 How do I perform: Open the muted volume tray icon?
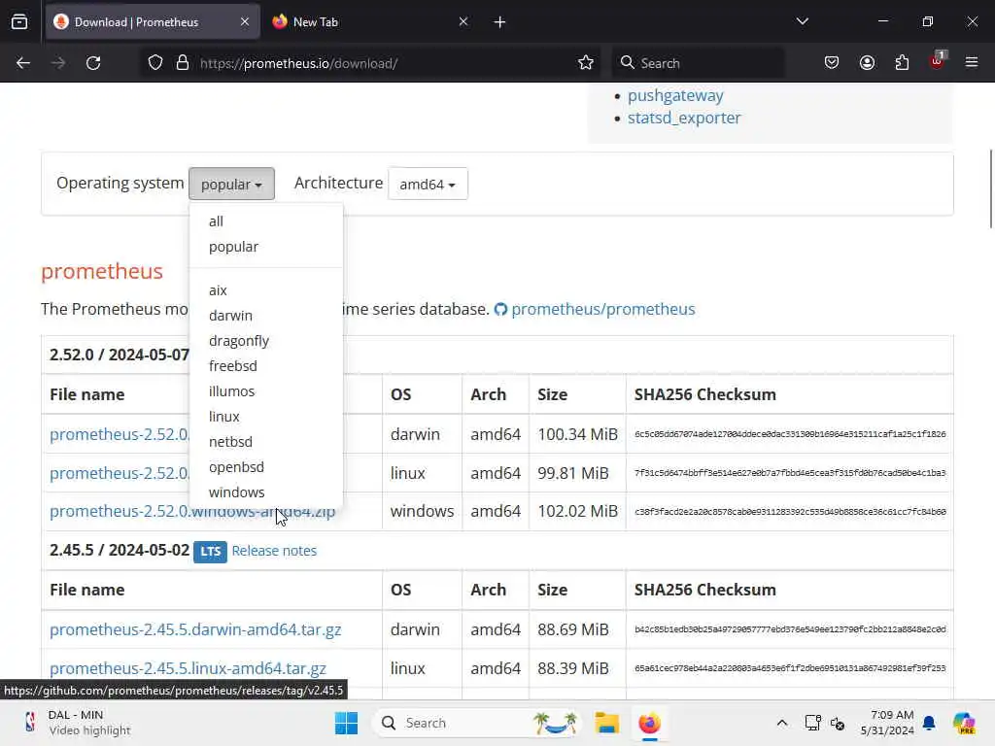[x=838, y=723]
